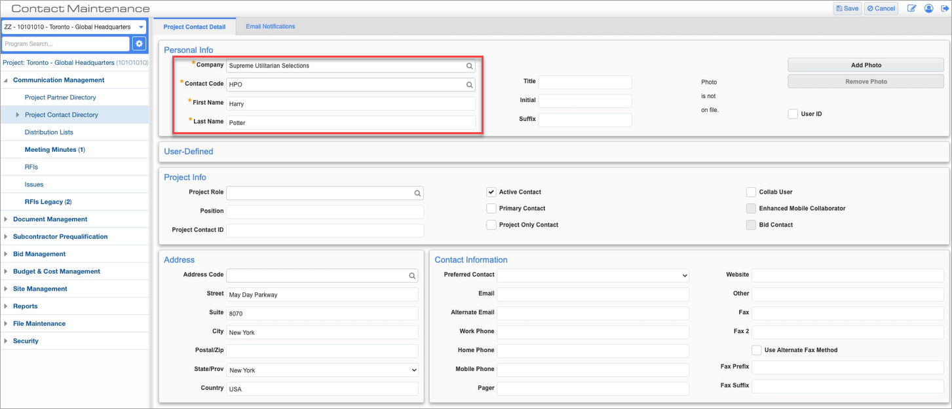Click the Fax Prefix field
The image size is (952, 409).
(848, 367)
